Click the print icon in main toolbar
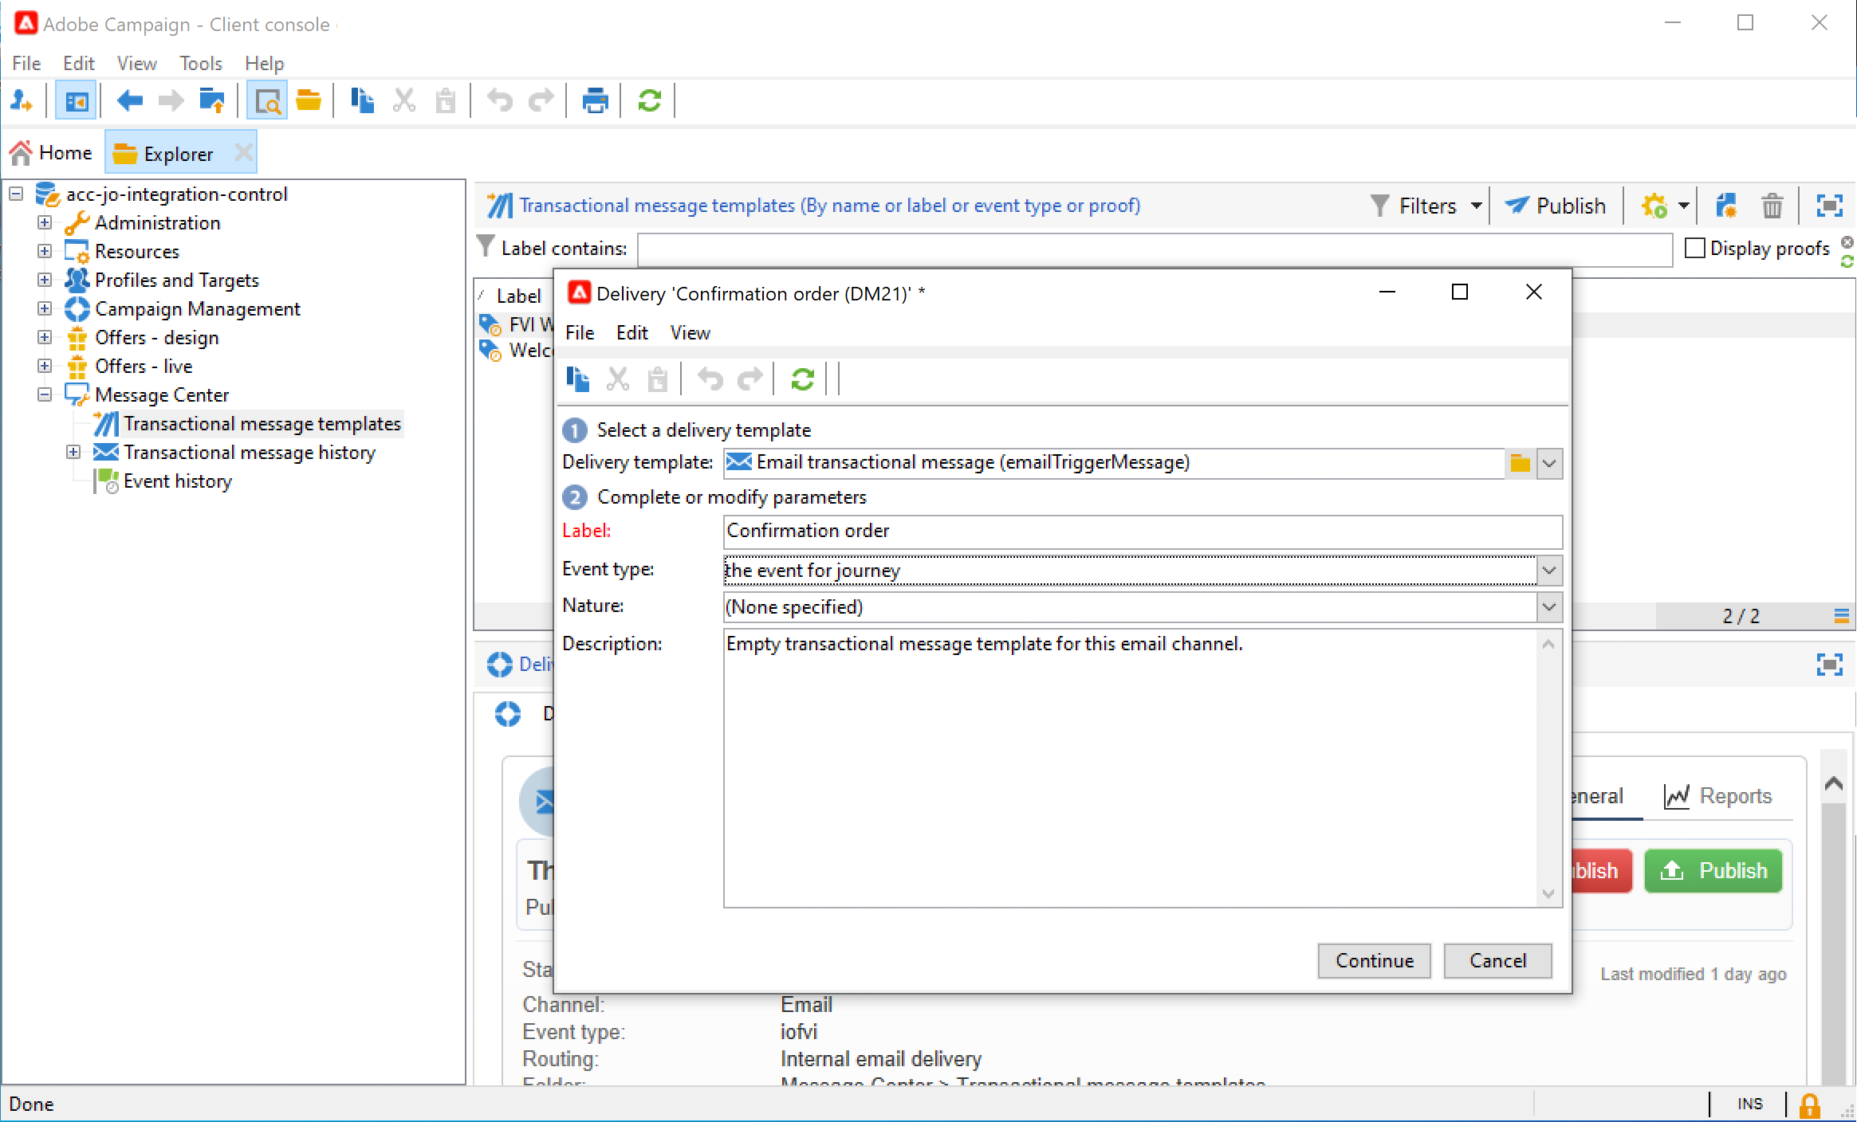Viewport: 1857px width, 1122px height. [595, 101]
